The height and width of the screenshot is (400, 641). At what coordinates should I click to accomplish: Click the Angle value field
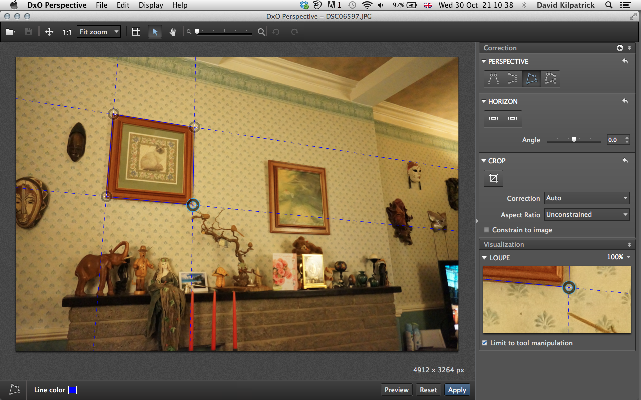615,140
